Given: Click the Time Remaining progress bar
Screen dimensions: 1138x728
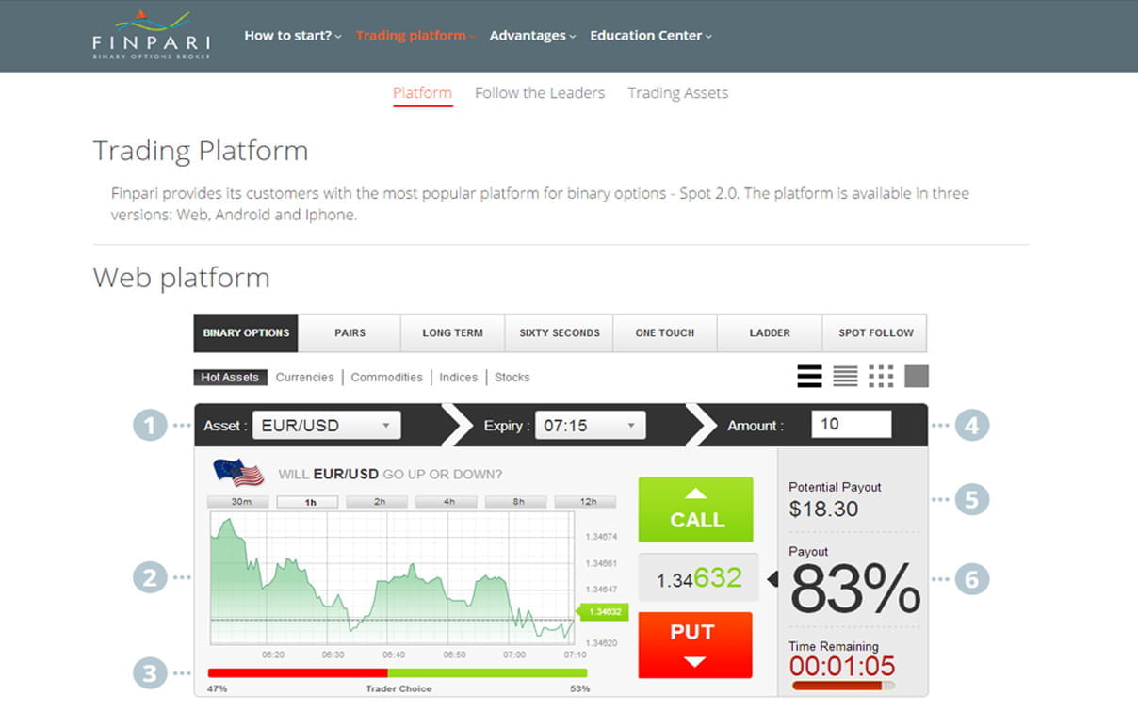Looking at the screenshot, I should [x=843, y=686].
